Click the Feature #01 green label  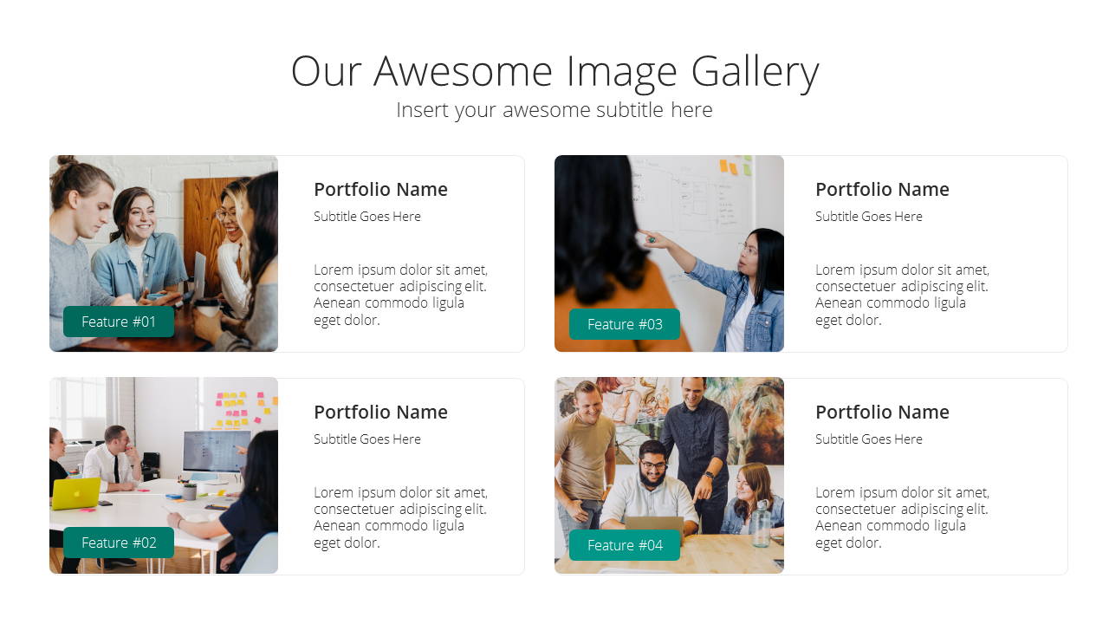coord(119,322)
